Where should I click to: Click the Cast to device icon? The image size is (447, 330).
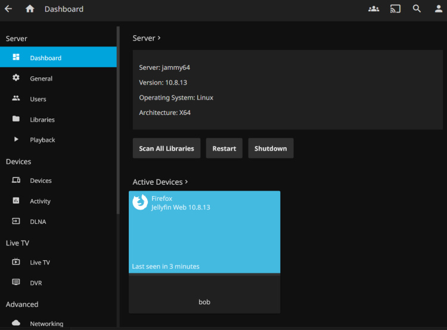coord(395,9)
